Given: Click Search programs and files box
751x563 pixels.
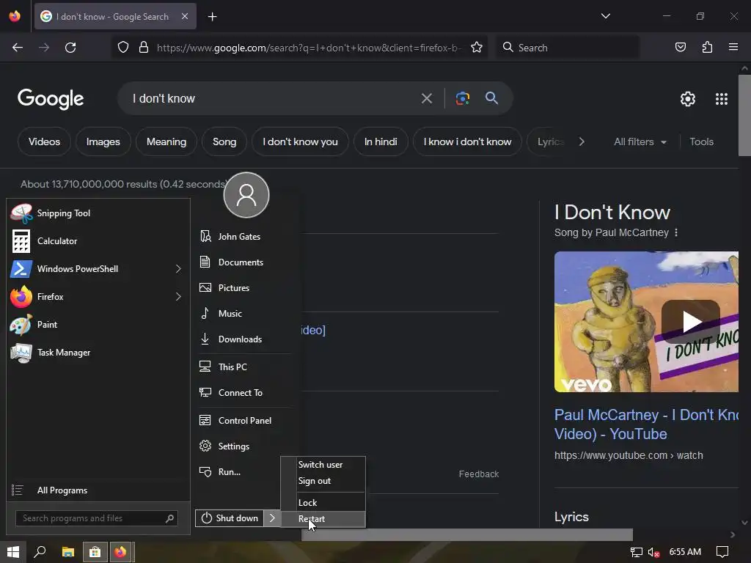Looking at the screenshot, I should point(97,518).
